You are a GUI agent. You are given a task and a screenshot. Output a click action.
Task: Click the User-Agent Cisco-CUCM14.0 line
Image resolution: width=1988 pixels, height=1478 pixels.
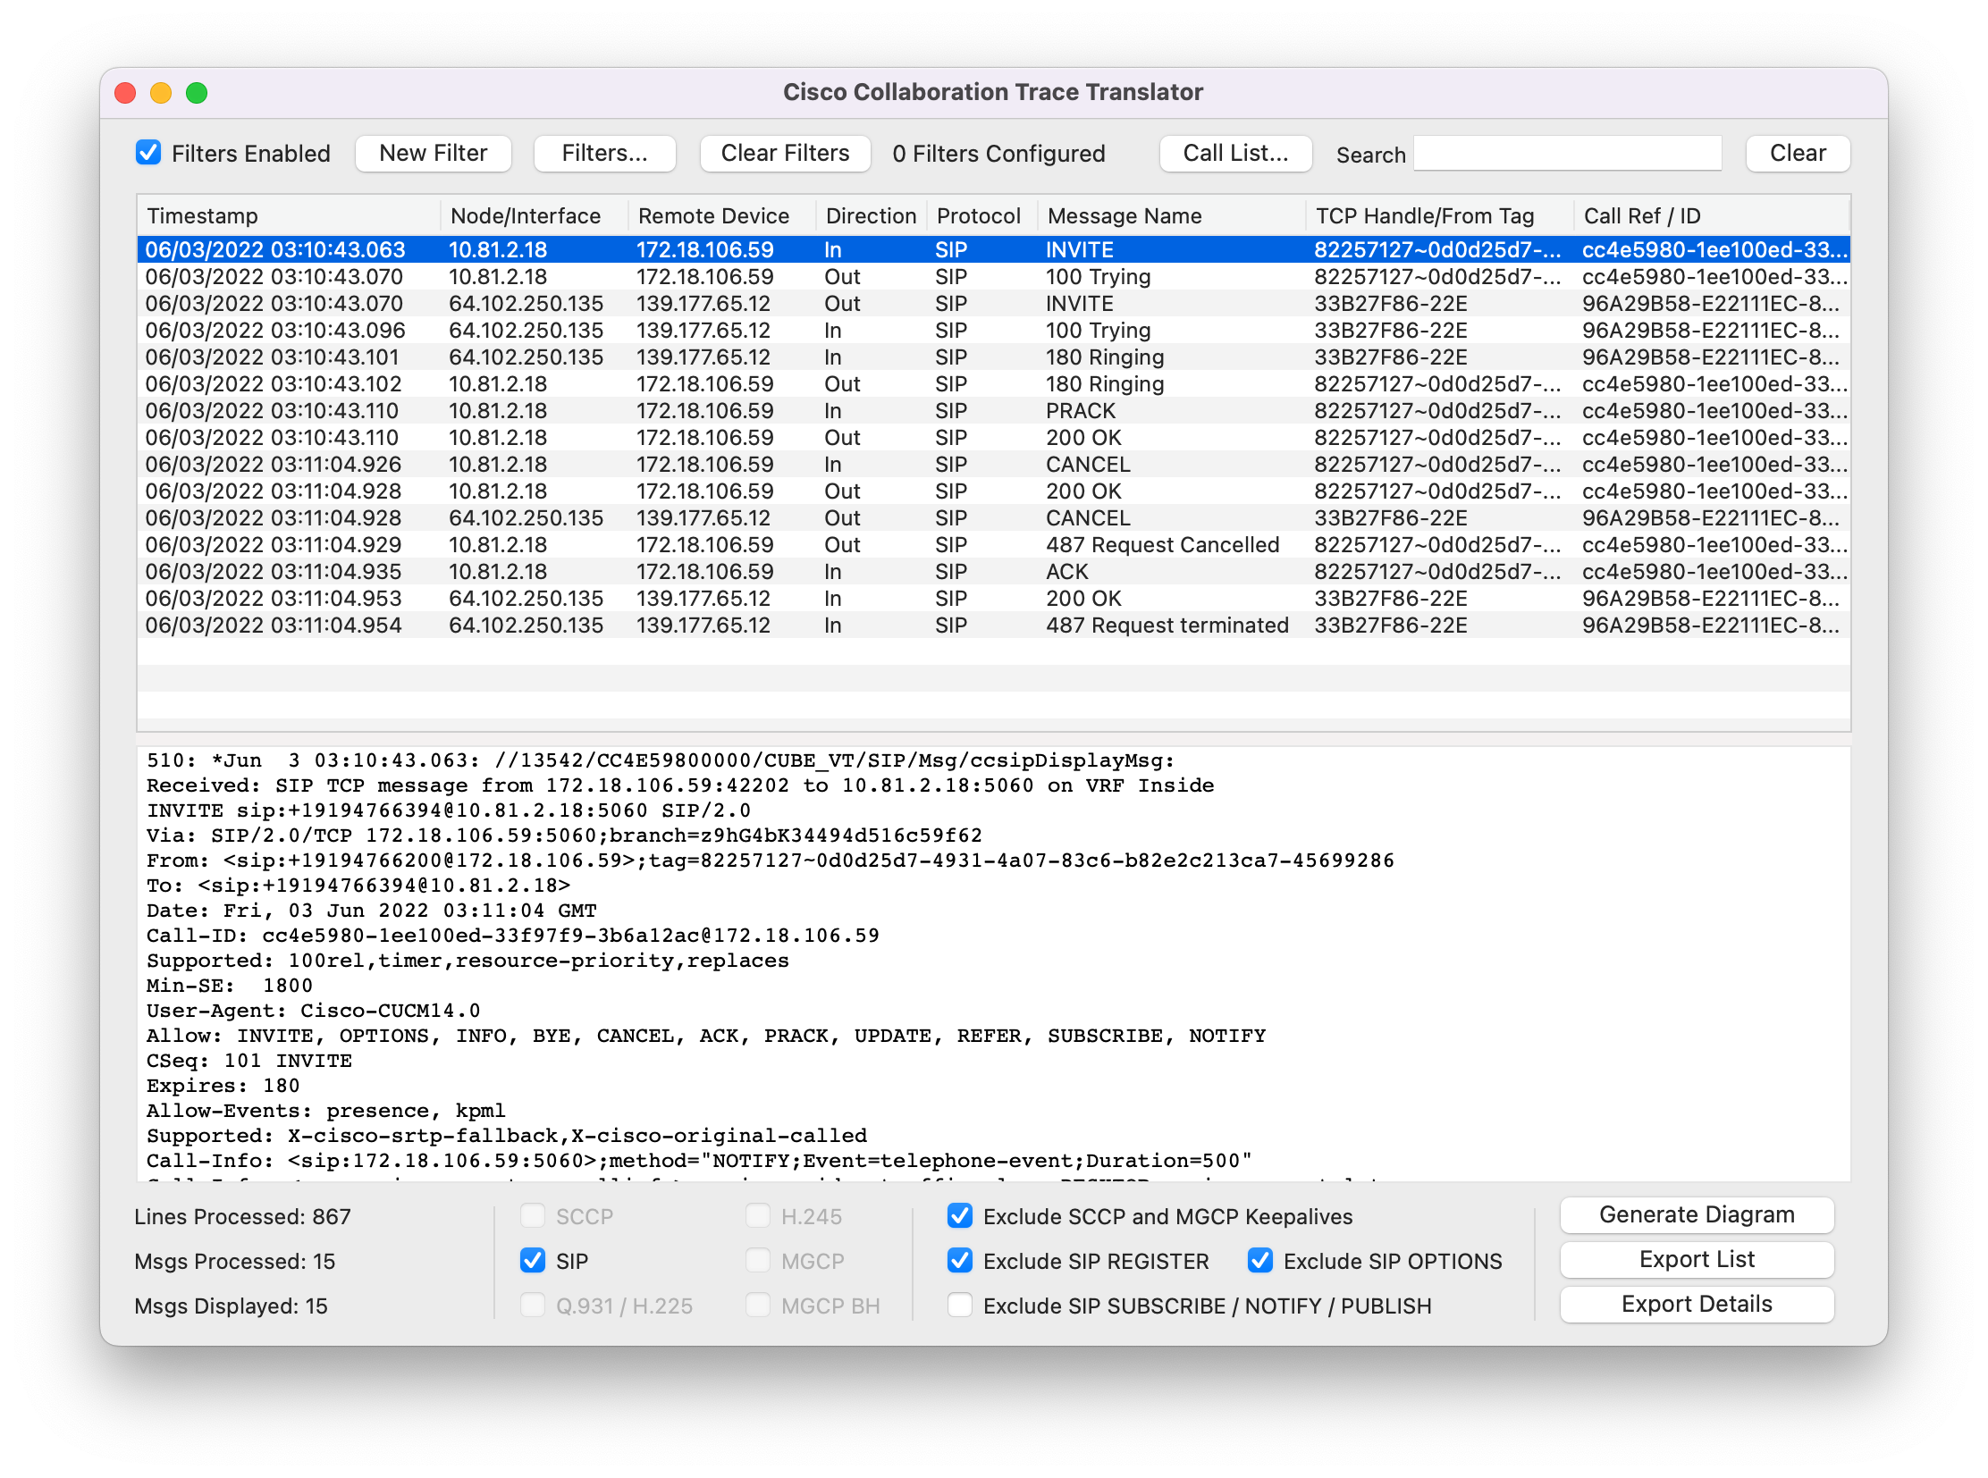(x=313, y=1011)
